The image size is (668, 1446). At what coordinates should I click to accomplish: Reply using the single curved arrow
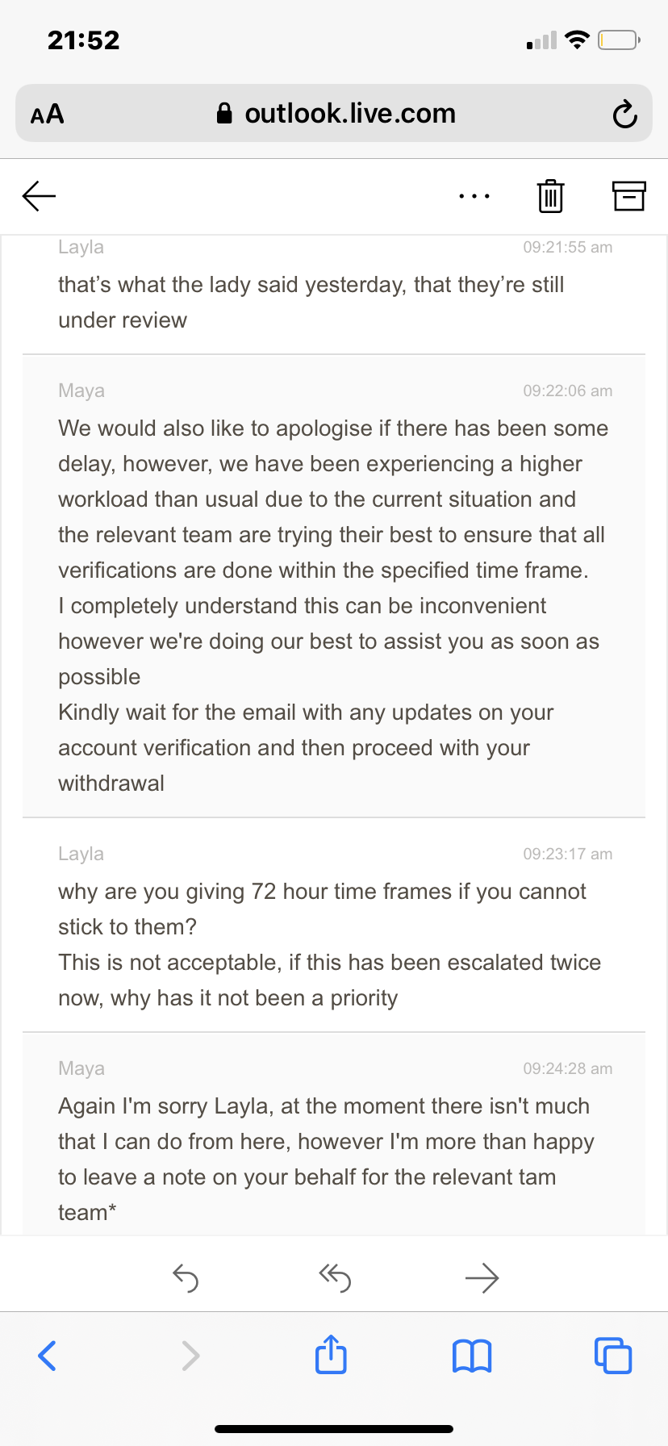(186, 1278)
